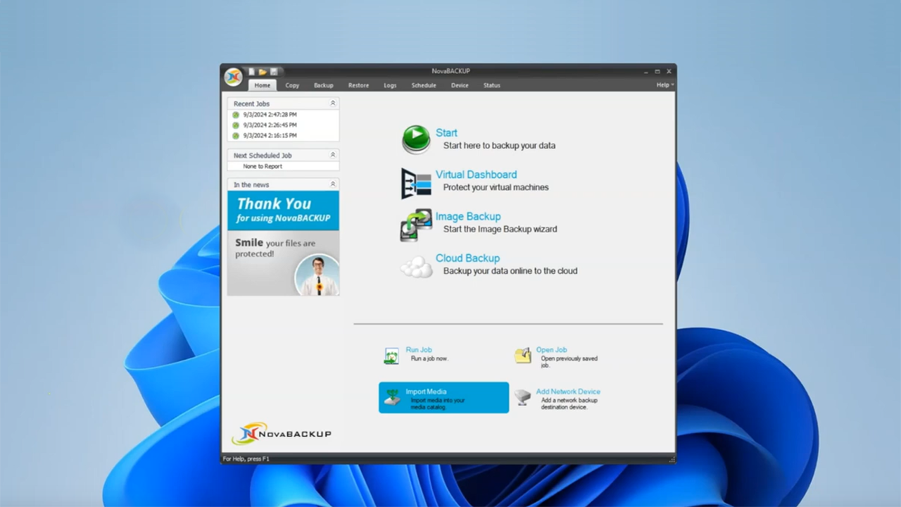901x507 pixels.
Task: Collapse the Recent Jobs panel
Action: point(333,104)
